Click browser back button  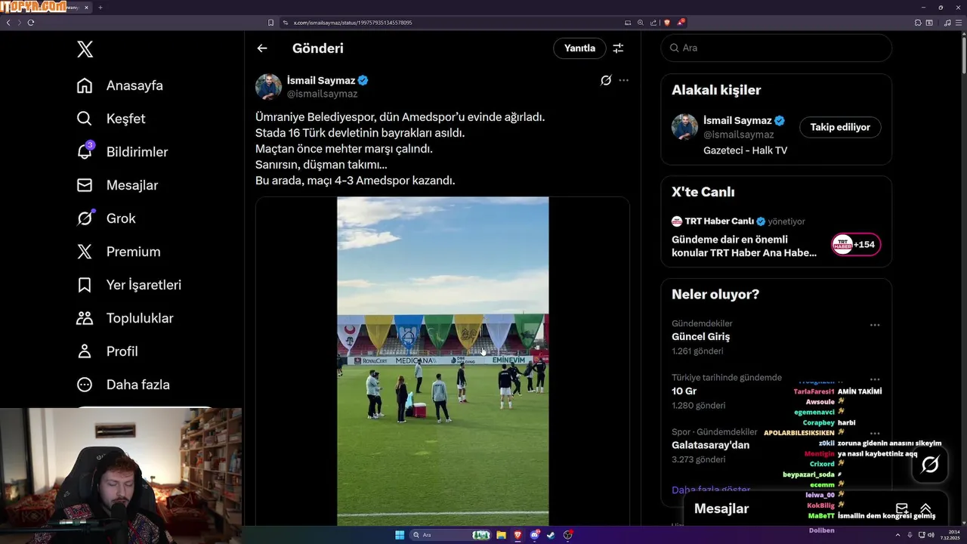[x=8, y=23]
